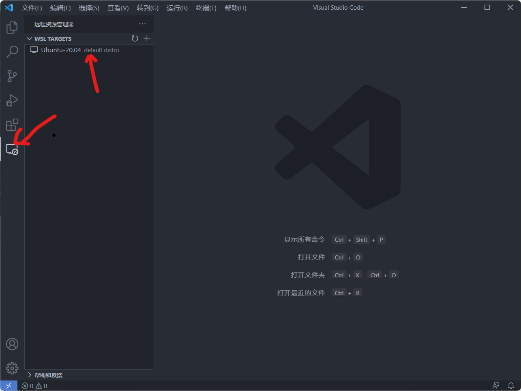The width and height of the screenshot is (521, 391).
Task: Open the Source Control view
Action: [x=12, y=76]
